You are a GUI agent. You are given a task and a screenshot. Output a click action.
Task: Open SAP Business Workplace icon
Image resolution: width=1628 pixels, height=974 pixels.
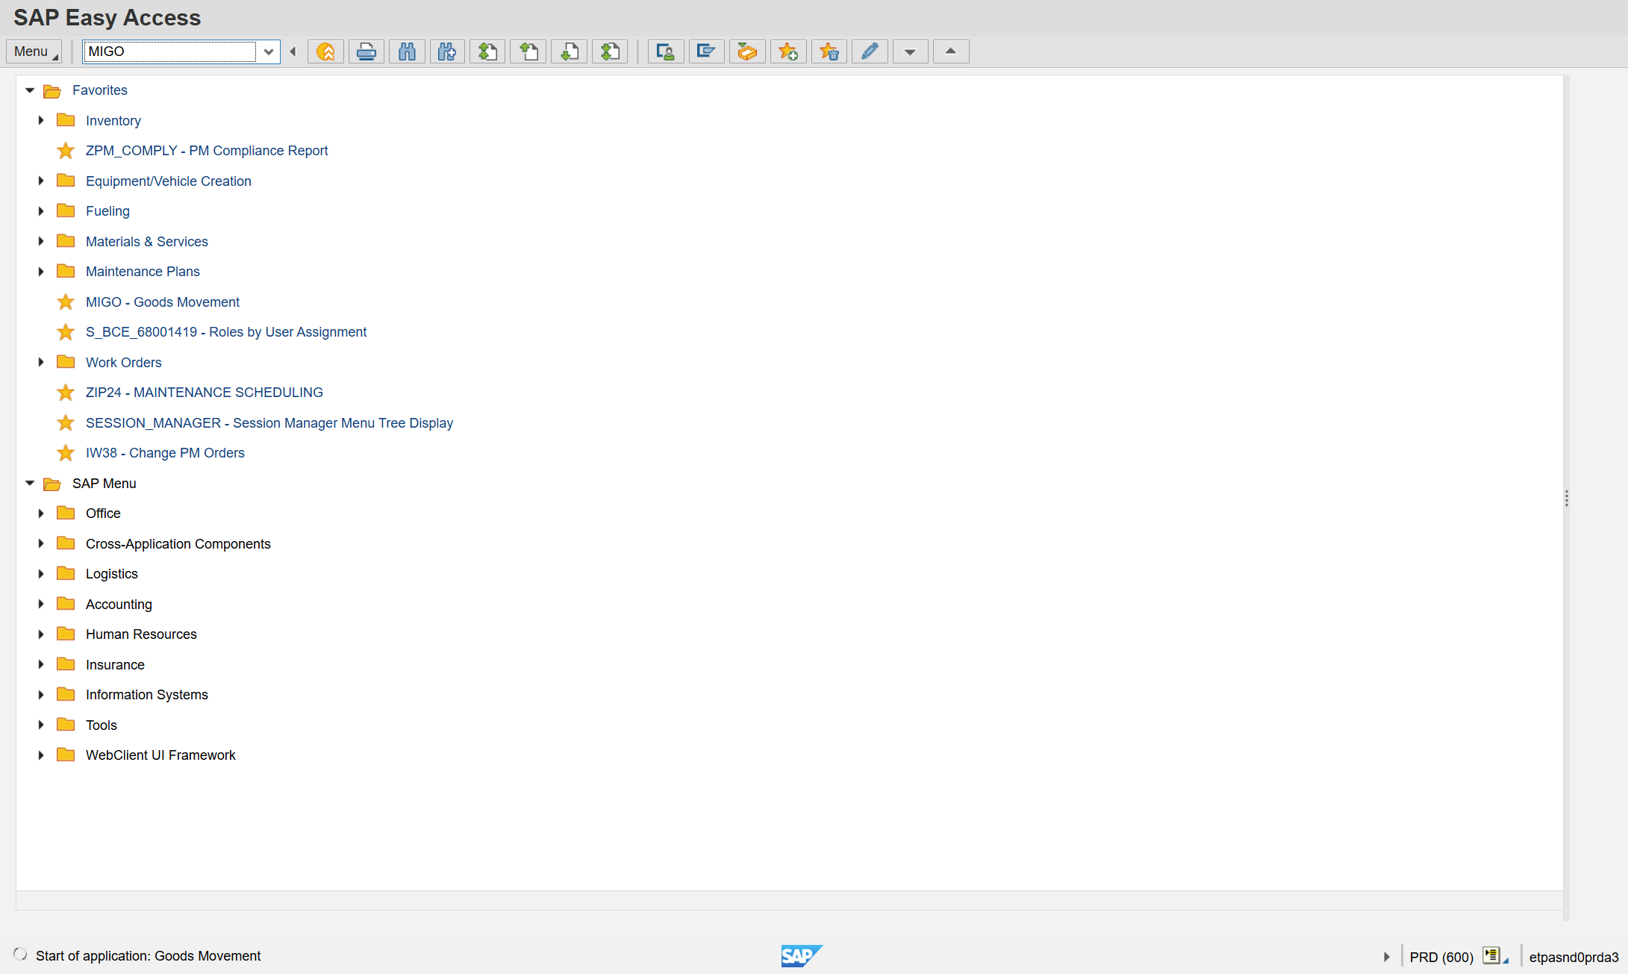pyautogui.click(x=747, y=51)
